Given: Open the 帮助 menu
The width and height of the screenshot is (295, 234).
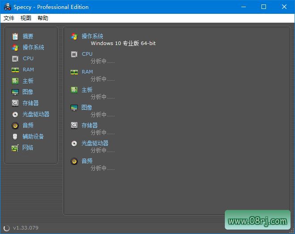Looking at the screenshot, I should [x=43, y=18].
